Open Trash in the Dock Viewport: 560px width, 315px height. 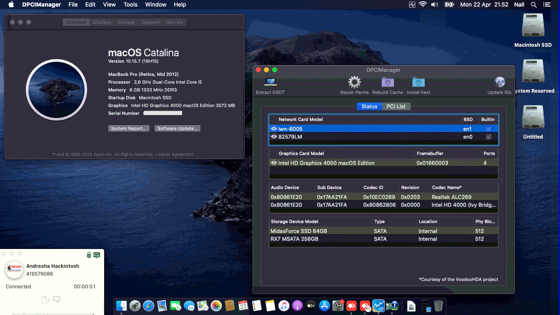click(438, 306)
